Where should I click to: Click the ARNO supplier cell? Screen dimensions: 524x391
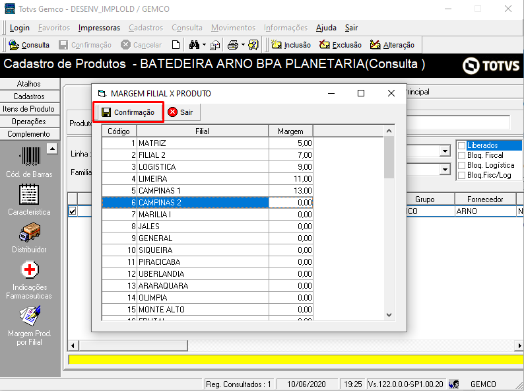pyautogui.click(x=485, y=211)
